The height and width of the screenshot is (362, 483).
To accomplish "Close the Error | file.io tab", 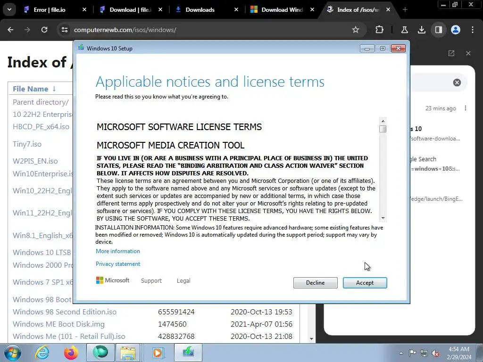I will click(x=84, y=10).
